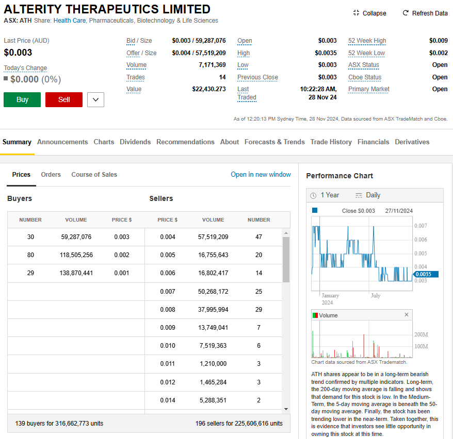The height and width of the screenshot is (439, 453).
Task: Click the Last Traded label
Action: click(247, 93)
